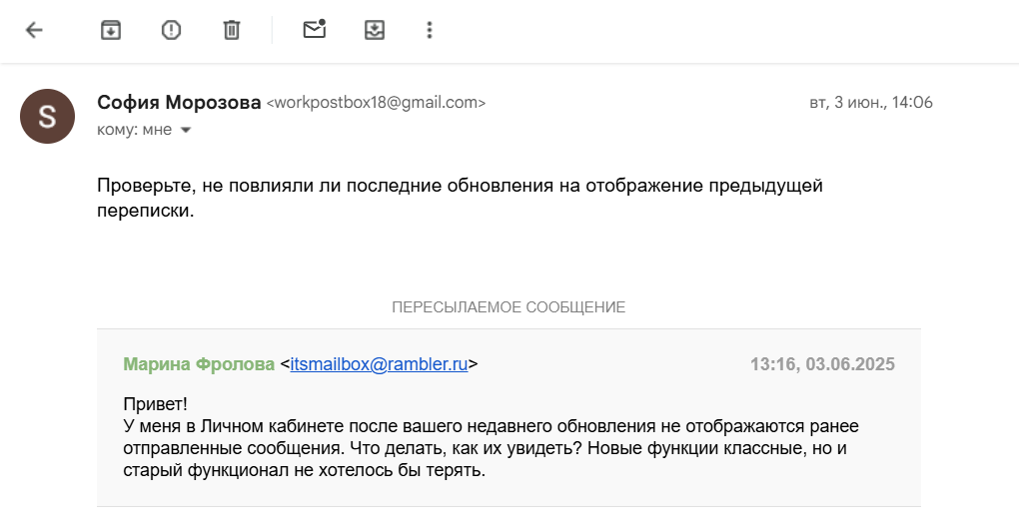Go back using the left arrow

tap(34, 30)
